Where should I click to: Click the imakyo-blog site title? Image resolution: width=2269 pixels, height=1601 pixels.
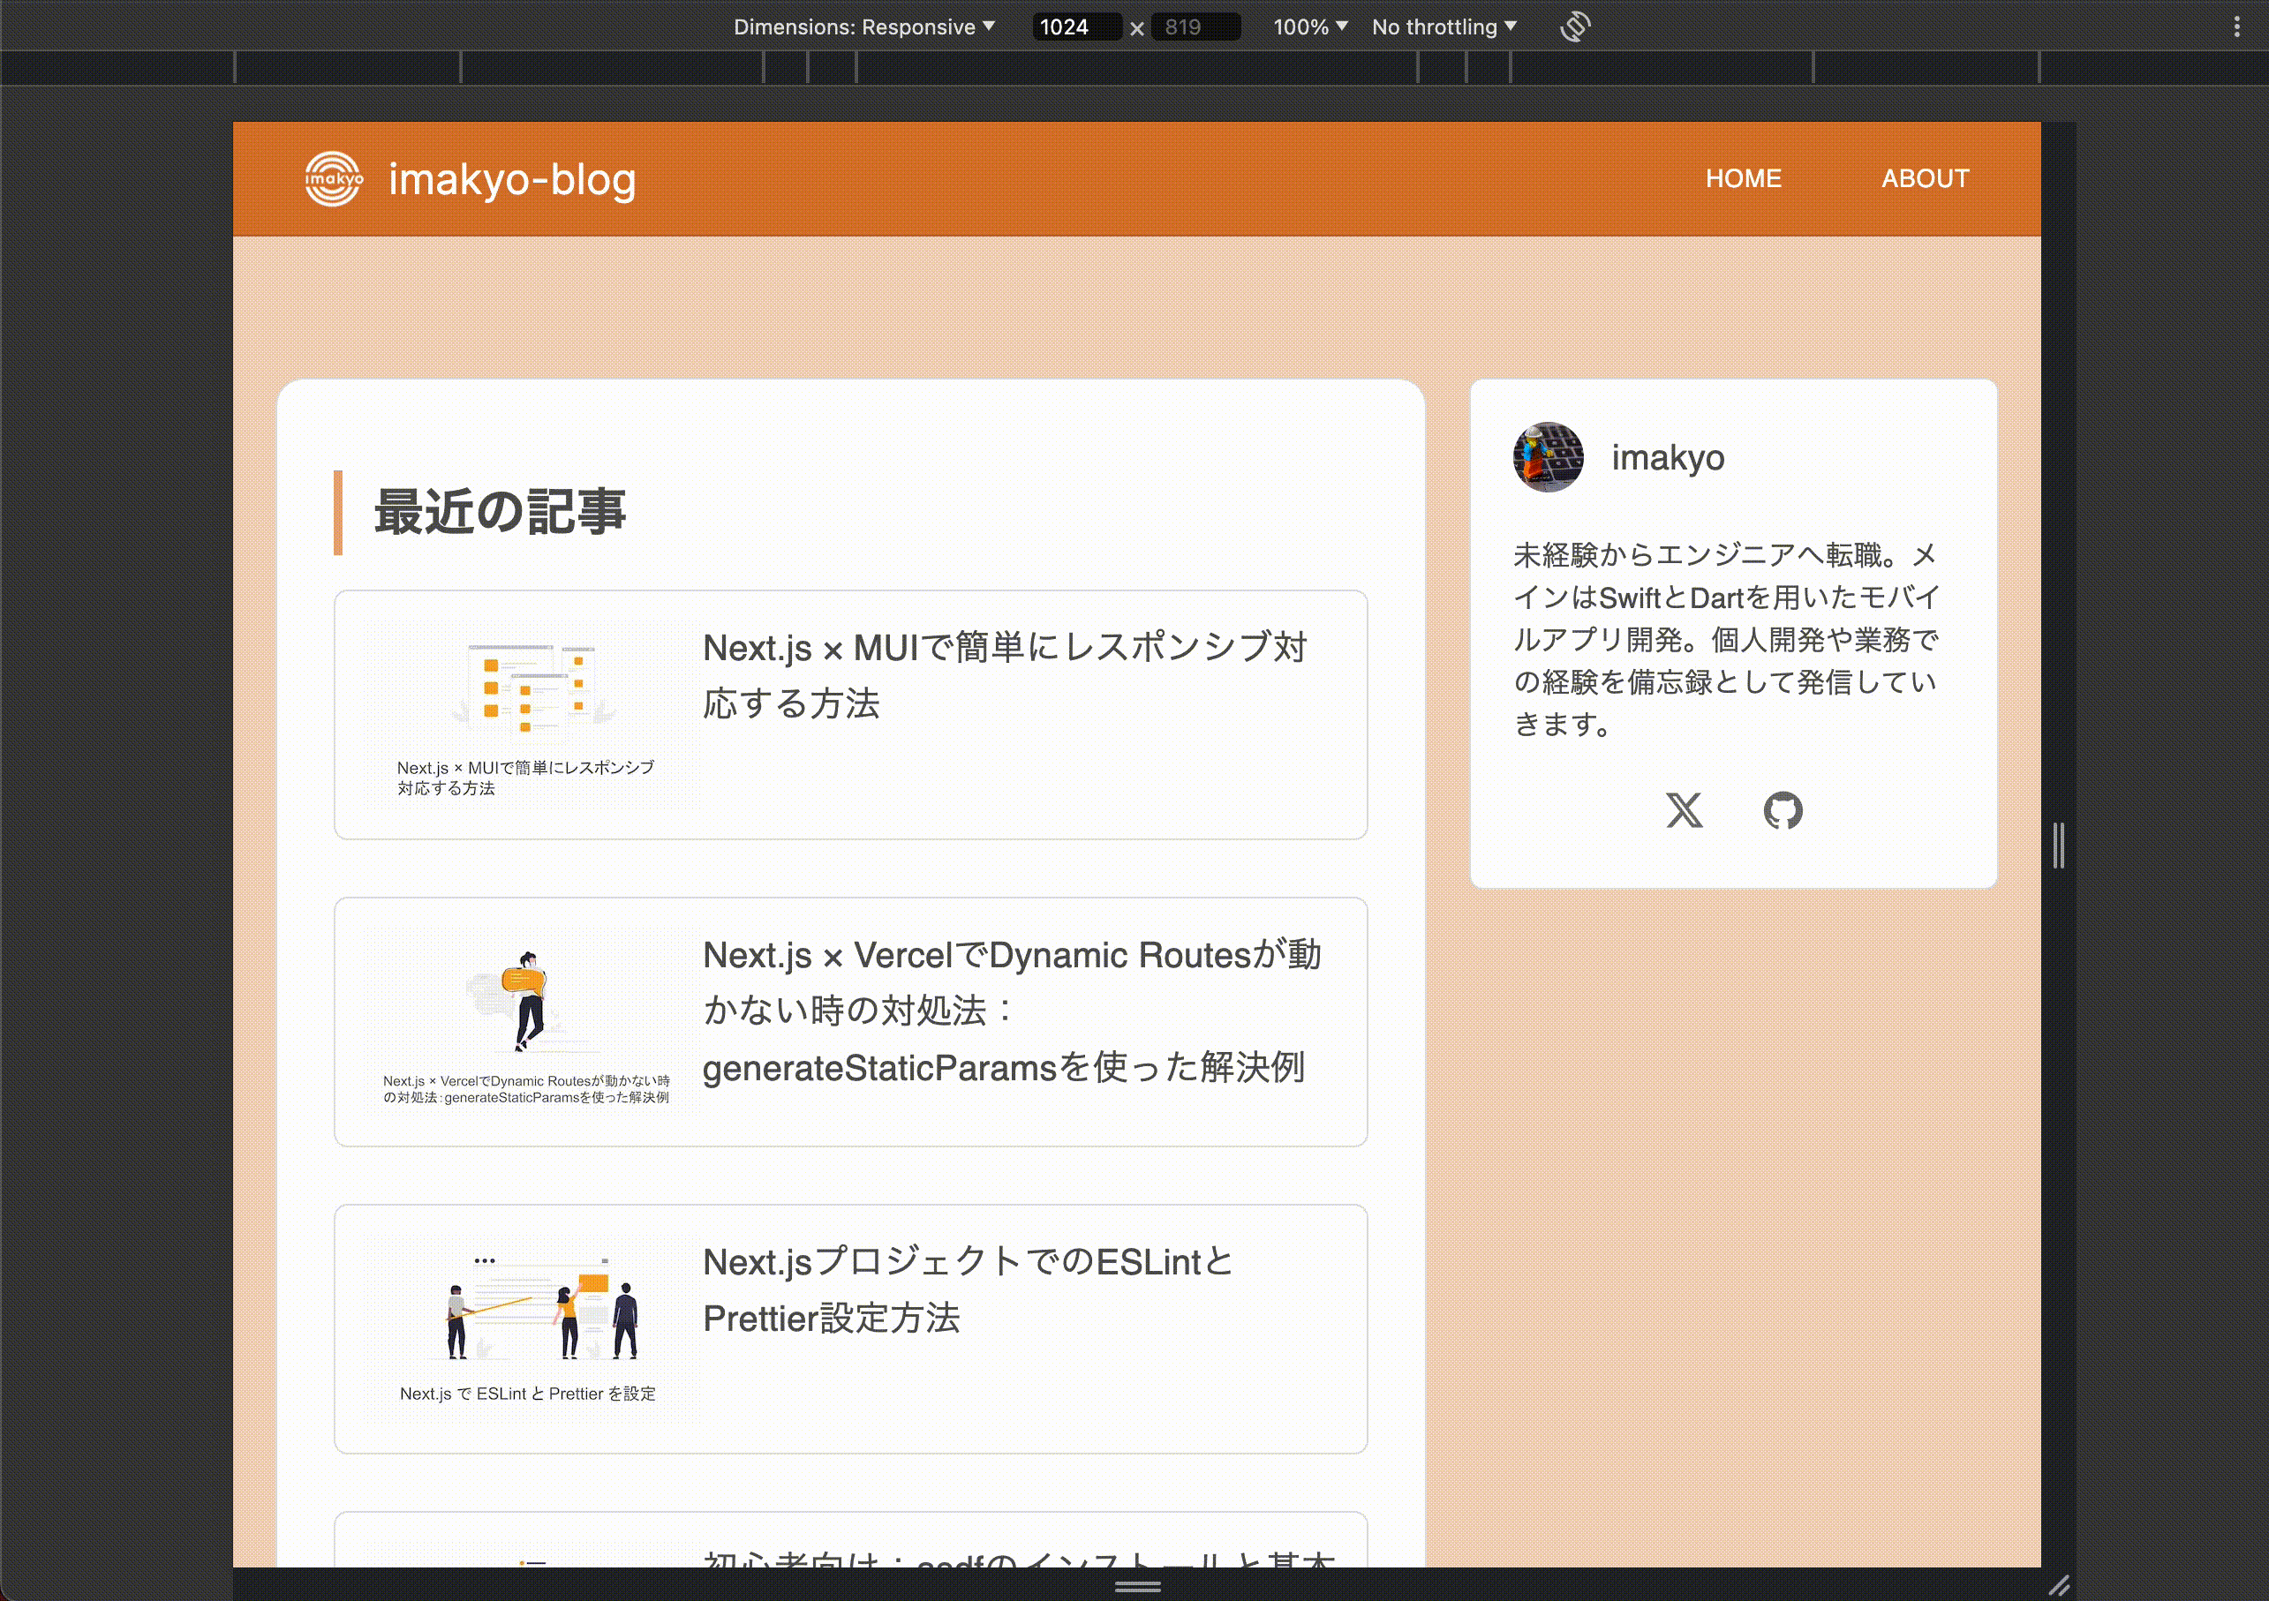[x=512, y=180]
